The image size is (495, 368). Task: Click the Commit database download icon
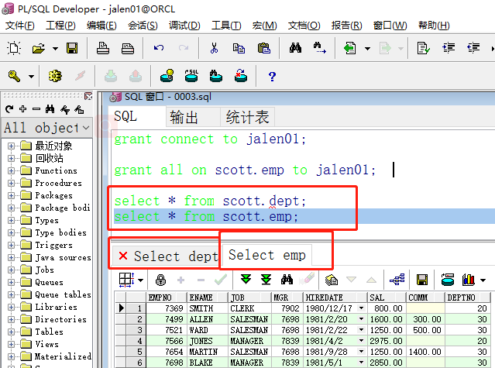point(111,76)
